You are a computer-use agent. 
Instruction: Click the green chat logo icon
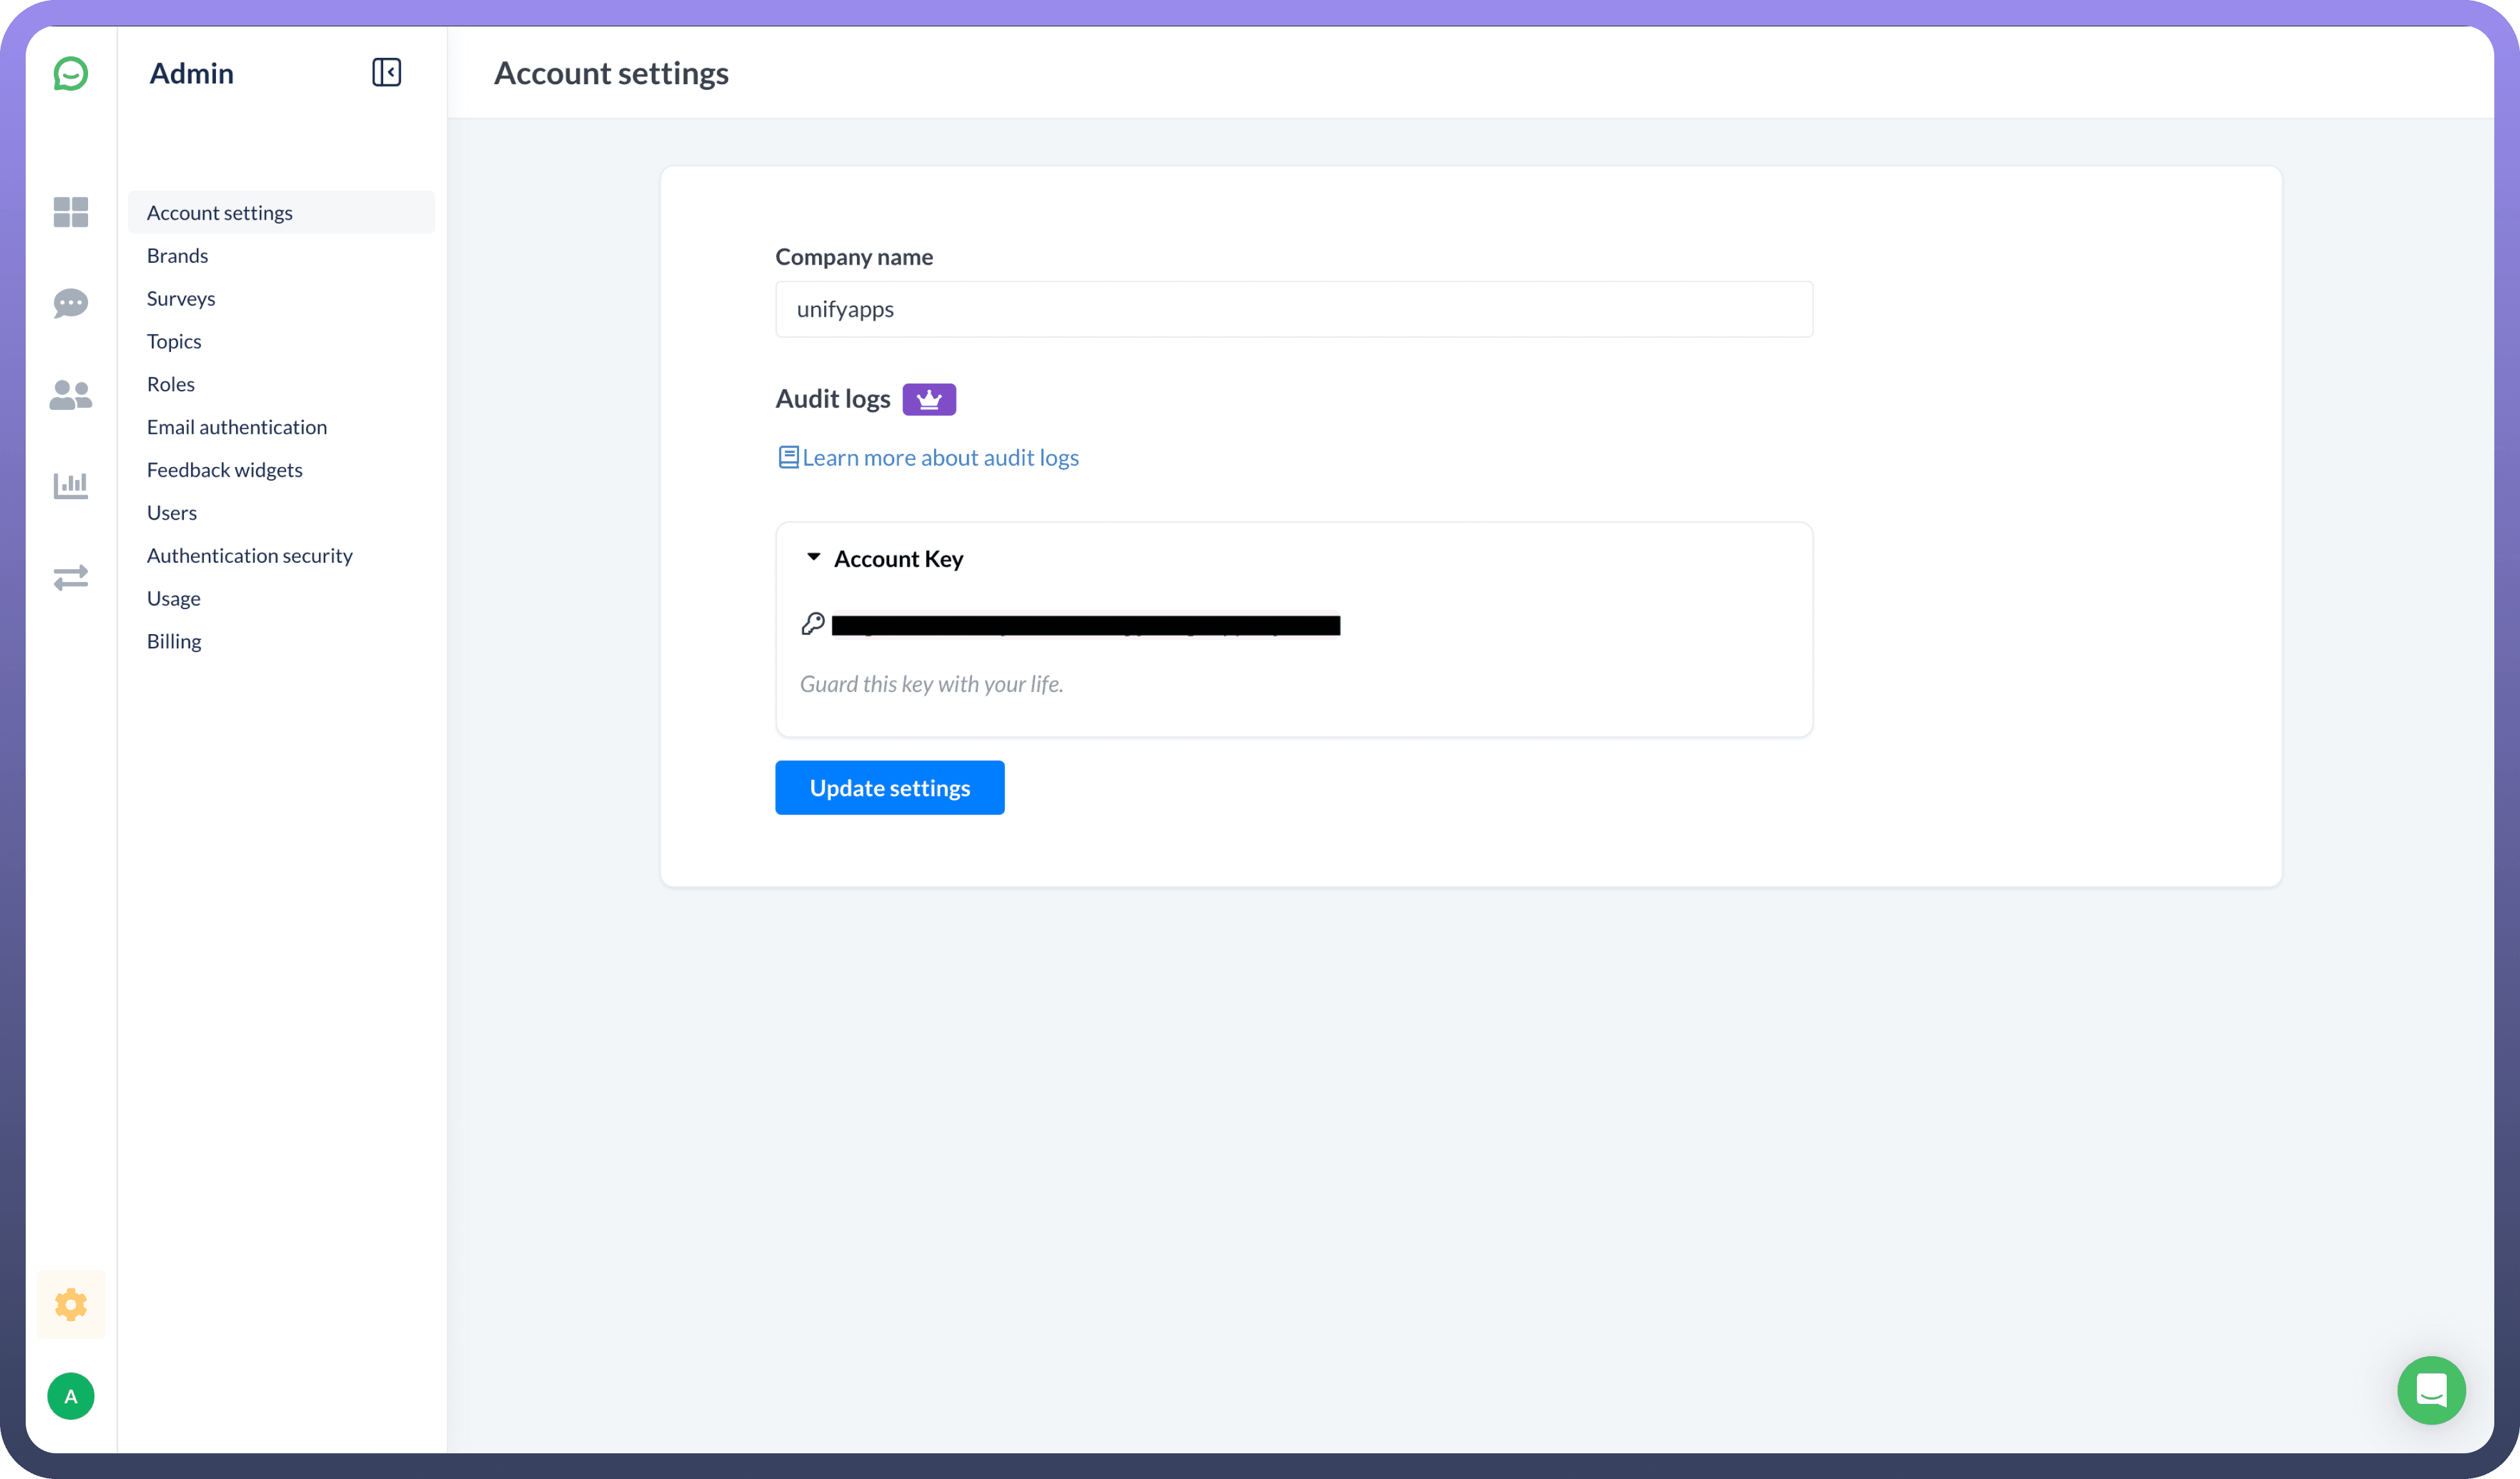pyautogui.click(x=70, y=73)
